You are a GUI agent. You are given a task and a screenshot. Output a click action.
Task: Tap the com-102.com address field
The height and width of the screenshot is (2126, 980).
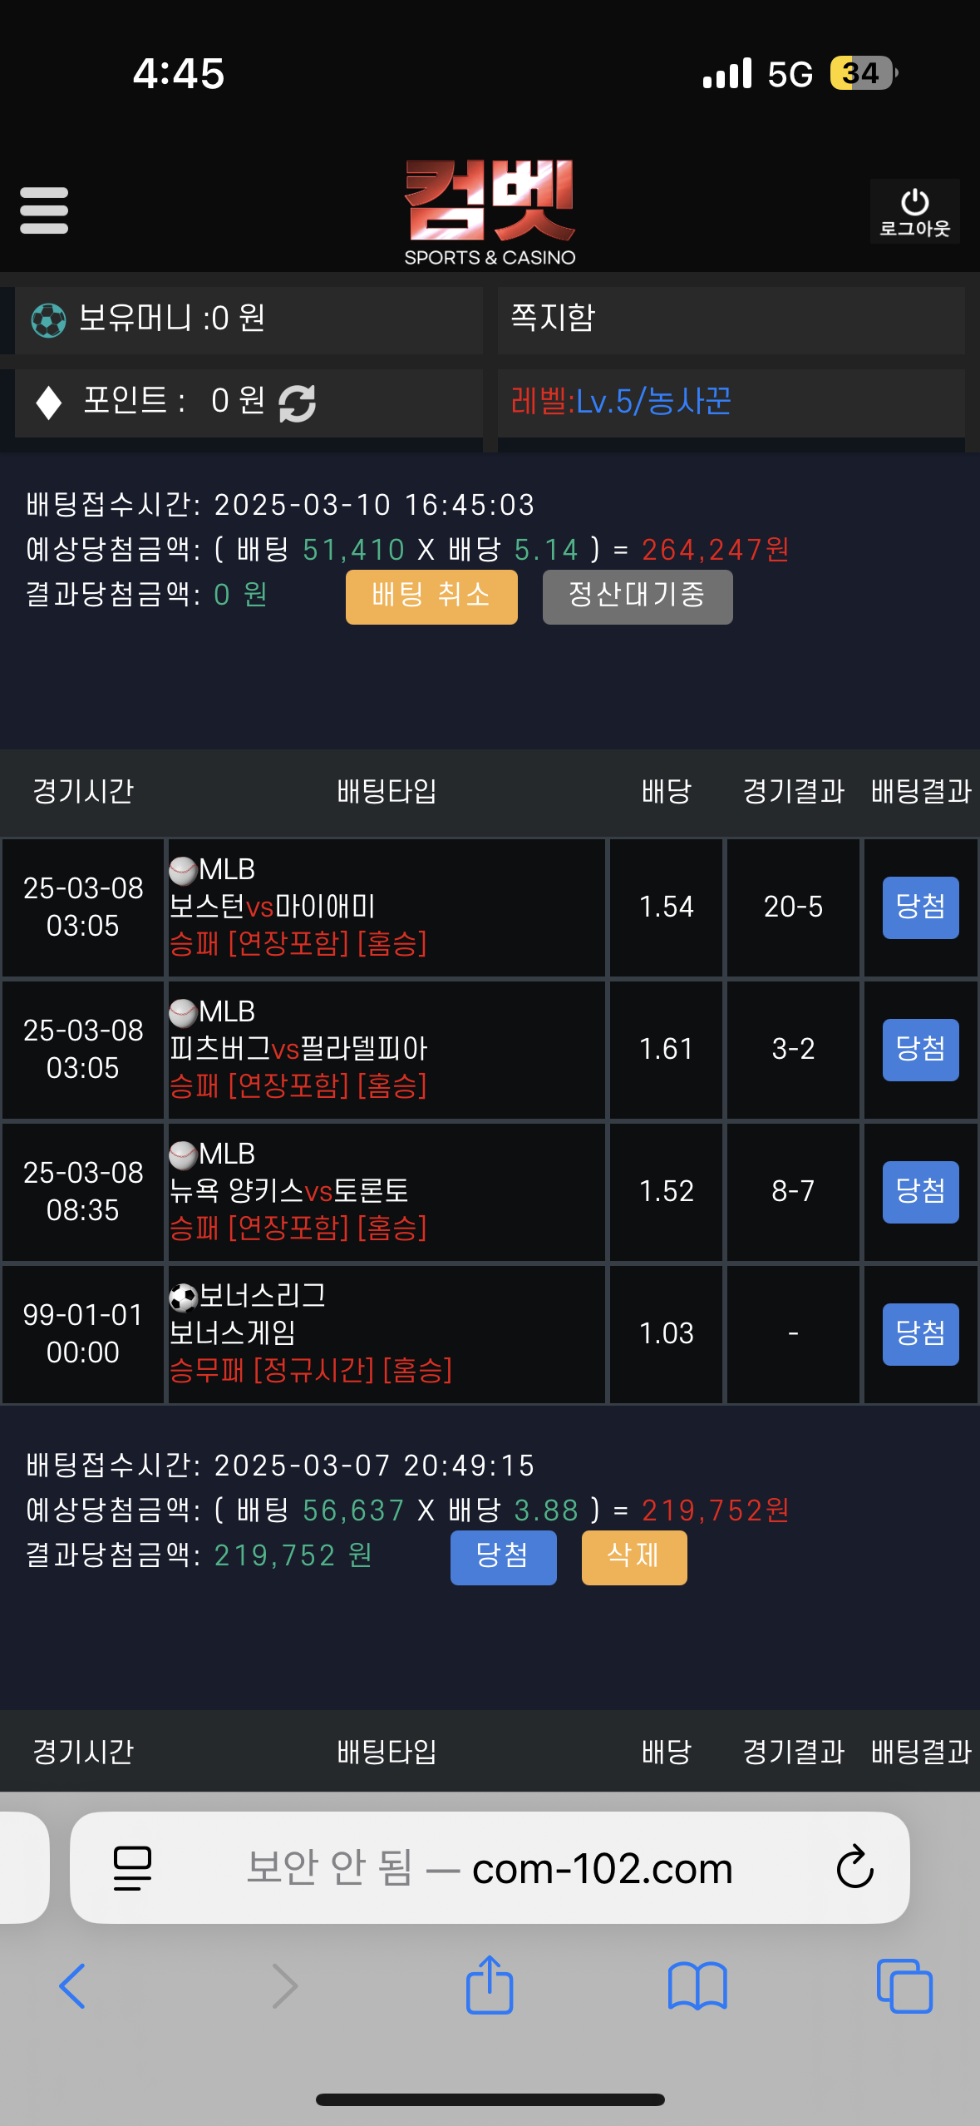tap(490, 1867)
